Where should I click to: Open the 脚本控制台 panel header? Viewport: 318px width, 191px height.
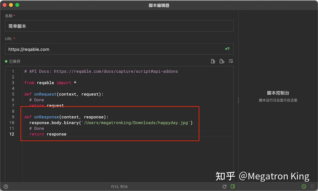click(x=278, y=93)
